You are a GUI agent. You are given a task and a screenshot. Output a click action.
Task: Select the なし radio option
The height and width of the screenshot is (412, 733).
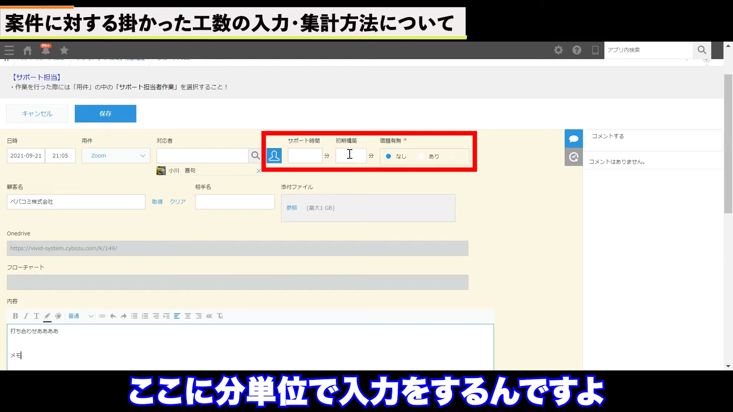coord(389,156)
